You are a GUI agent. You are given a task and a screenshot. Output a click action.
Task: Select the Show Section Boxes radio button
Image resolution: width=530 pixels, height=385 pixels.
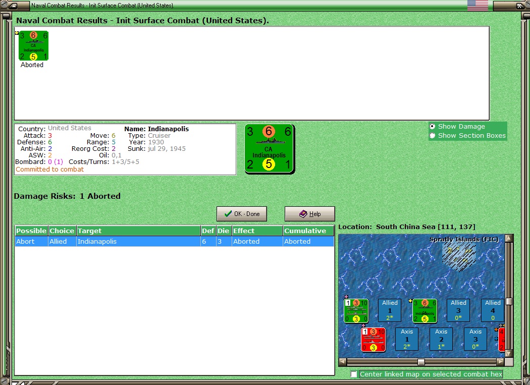[432, 136]
